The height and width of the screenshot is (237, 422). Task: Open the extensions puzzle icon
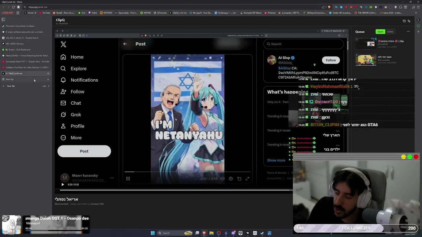pos(401,7)
